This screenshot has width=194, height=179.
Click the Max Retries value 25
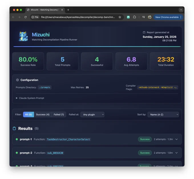coord(87,87)
